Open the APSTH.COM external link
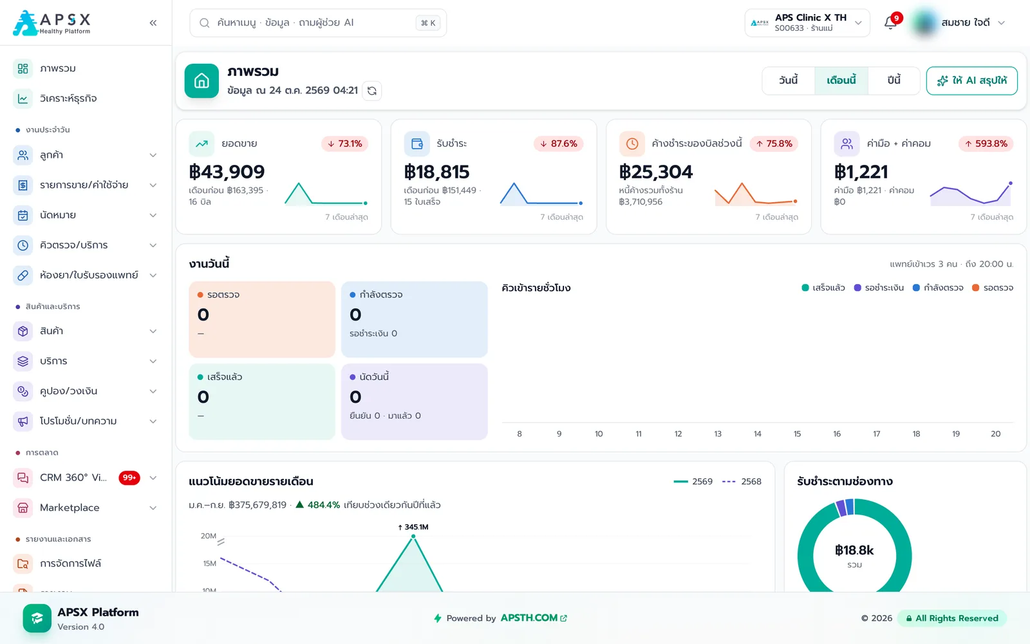 click(534, 618)
